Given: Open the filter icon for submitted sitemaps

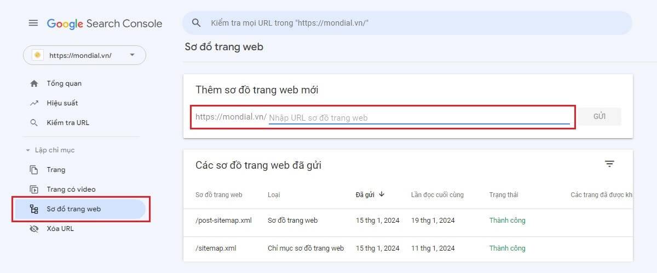Looking at the screenshot, I should pyautogui.click(x=609, y=164).
